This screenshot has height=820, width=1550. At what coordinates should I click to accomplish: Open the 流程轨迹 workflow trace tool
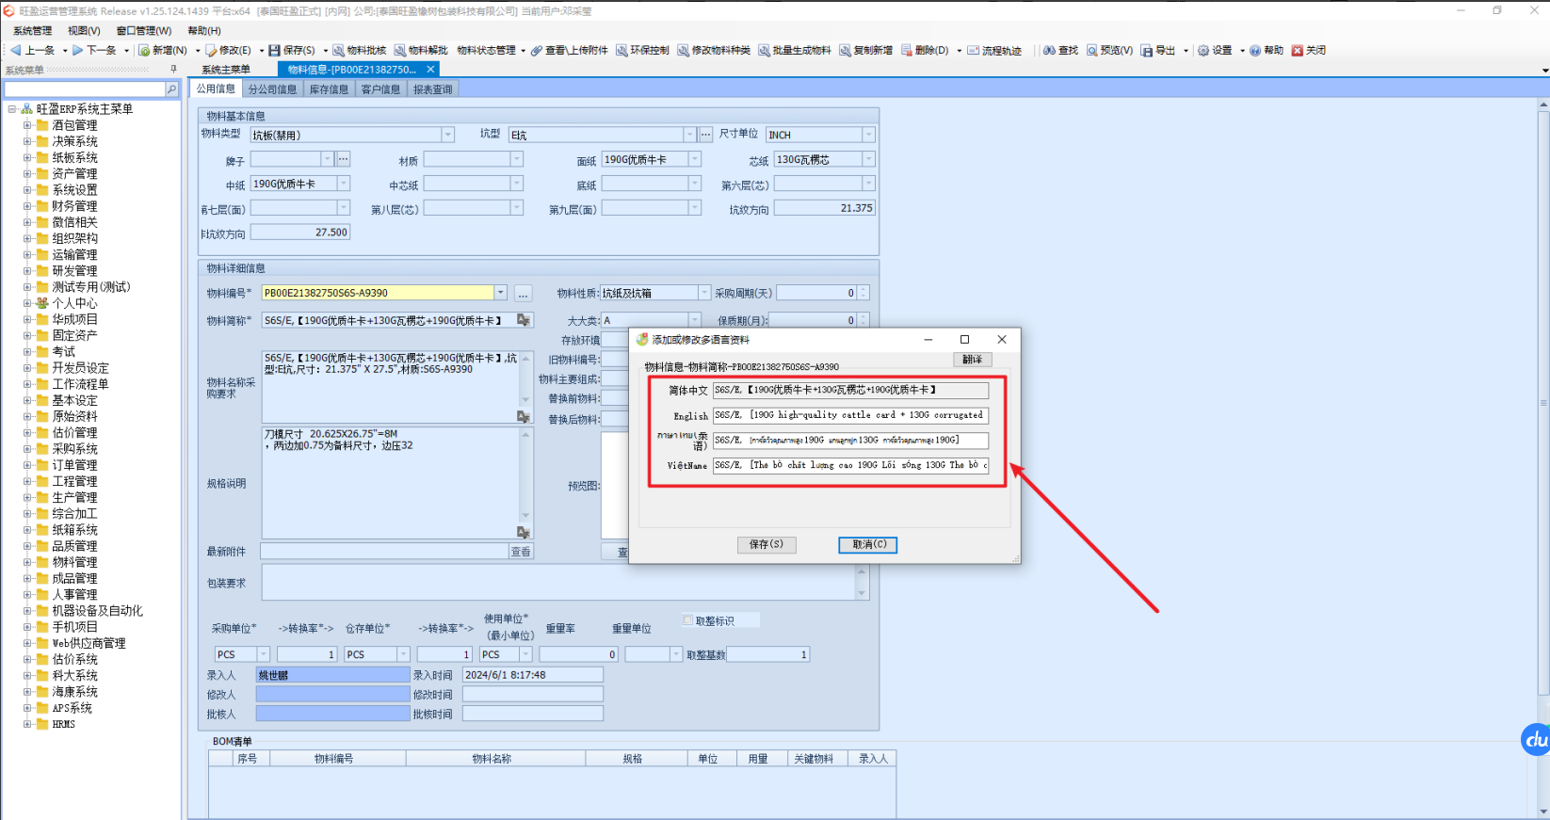[x=993, y=50]
